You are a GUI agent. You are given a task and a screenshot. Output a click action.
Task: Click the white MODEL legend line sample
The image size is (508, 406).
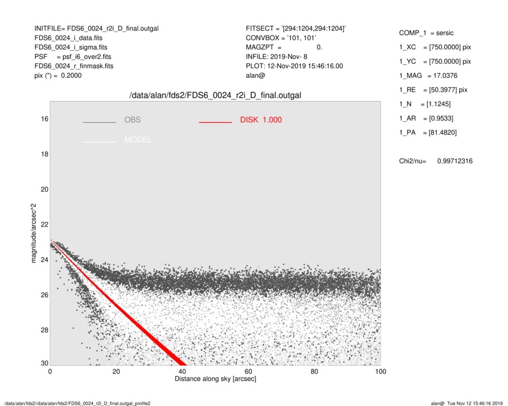[x=99, y=142]
